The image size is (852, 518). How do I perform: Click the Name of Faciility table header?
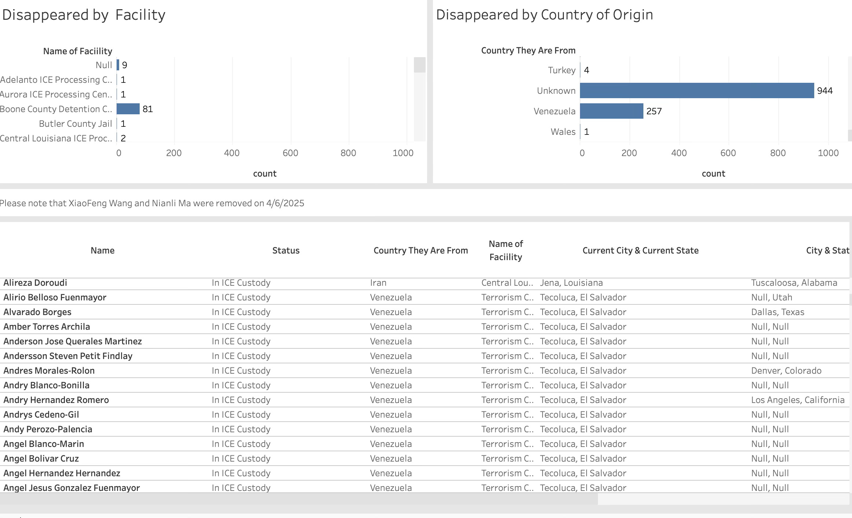[x=506, y=251]
